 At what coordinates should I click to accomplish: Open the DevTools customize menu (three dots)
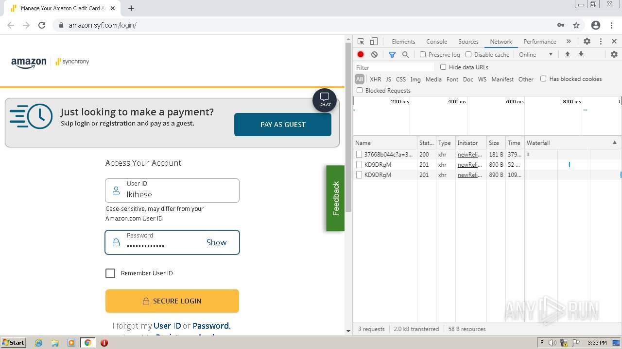point(601,42)
